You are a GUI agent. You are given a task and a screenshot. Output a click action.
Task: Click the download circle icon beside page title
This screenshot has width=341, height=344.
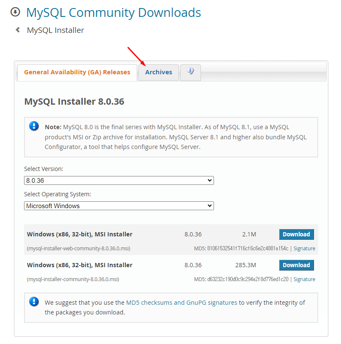[15, 12]
